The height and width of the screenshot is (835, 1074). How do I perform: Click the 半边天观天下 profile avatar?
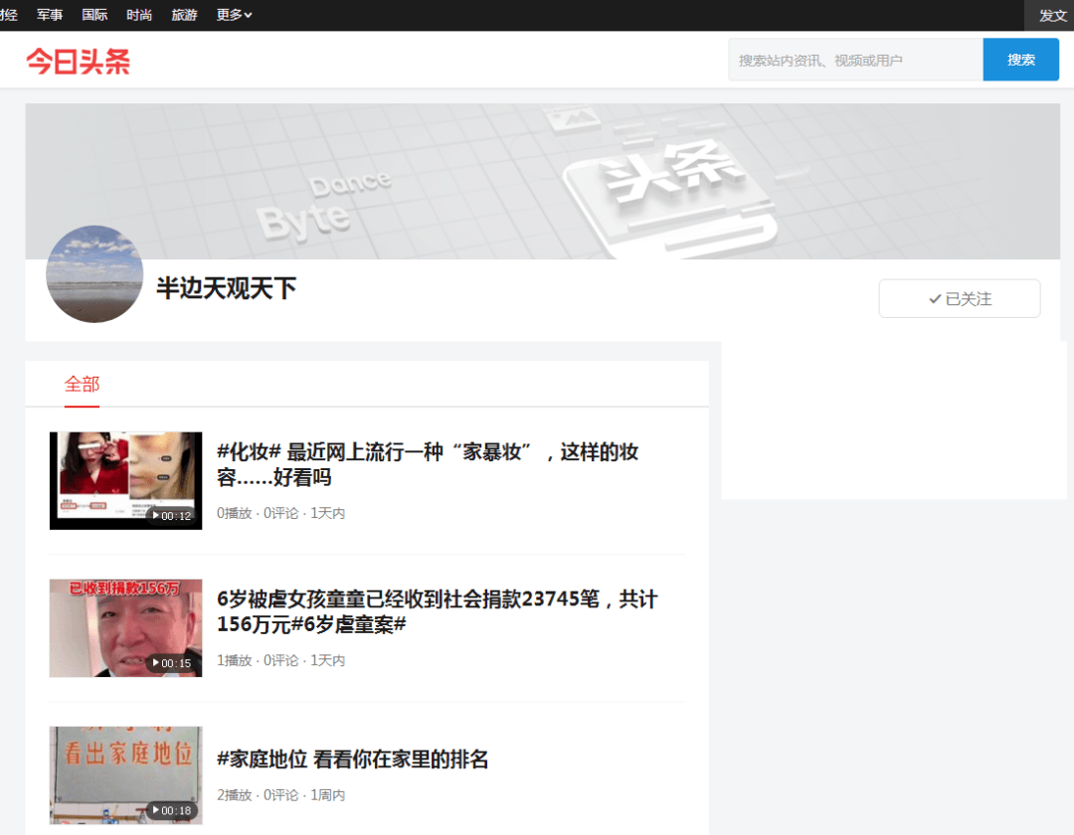tap(94, 274)
